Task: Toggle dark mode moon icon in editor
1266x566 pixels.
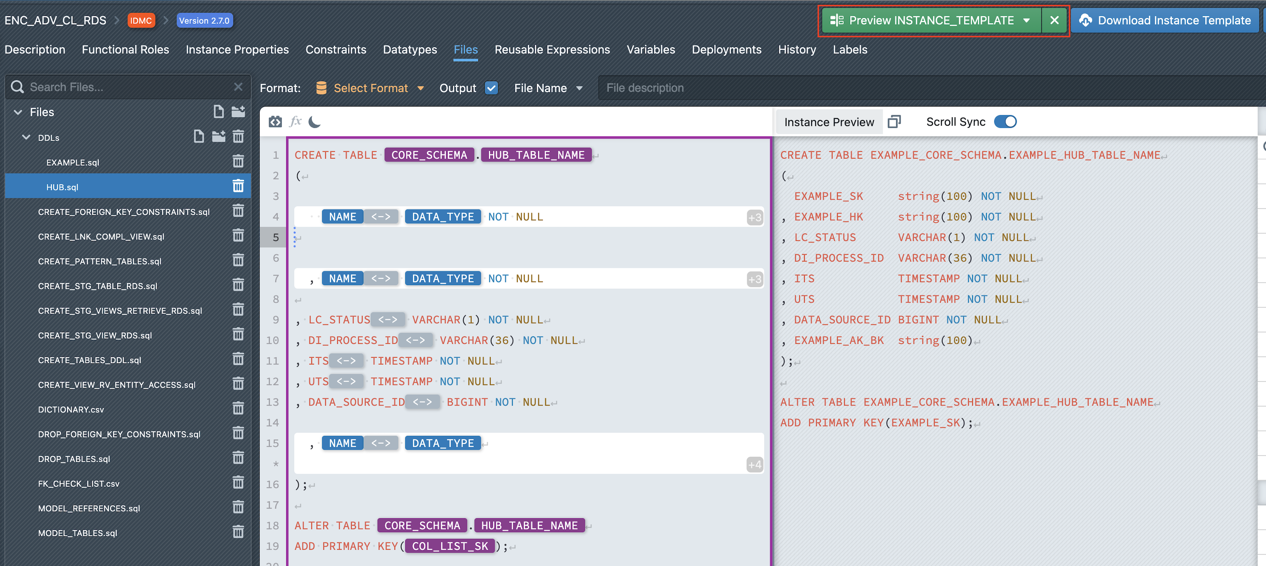Action: pos(315,122)
